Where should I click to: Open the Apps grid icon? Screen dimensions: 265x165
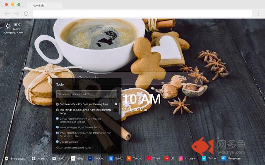coord(34,158)
